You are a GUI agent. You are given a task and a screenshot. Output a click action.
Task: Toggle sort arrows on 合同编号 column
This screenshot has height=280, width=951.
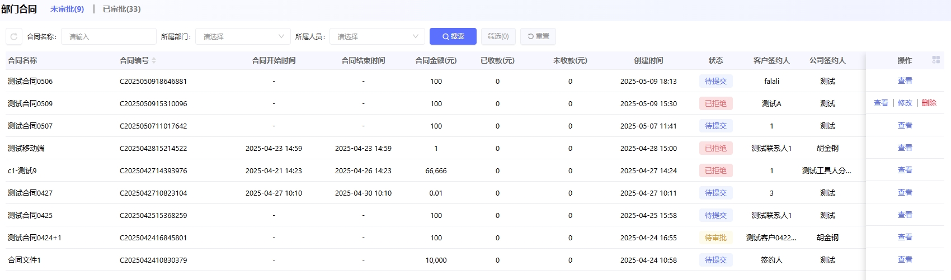point(154,60)
